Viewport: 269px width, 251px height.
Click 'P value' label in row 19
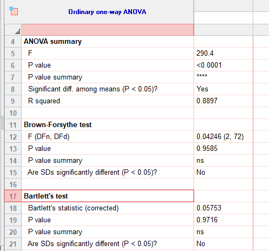pyautogui.click(x=40, y=220)
